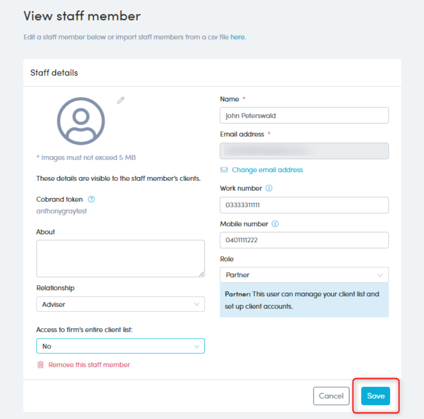Focus the Work number input field
The image size is (424, 419).
click(304, 205)
